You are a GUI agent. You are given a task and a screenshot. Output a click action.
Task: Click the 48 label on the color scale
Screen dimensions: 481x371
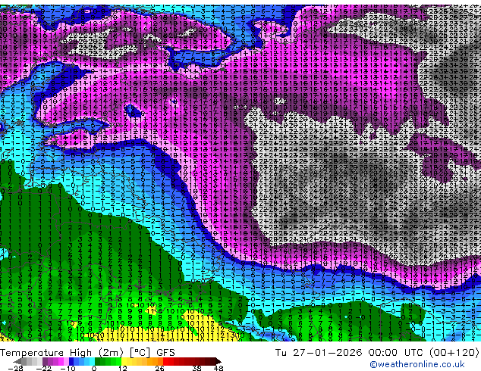click(x=218, y=368)
